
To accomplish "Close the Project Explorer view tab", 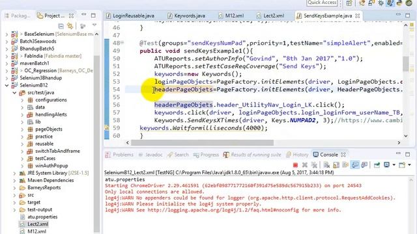I will 71,16.
